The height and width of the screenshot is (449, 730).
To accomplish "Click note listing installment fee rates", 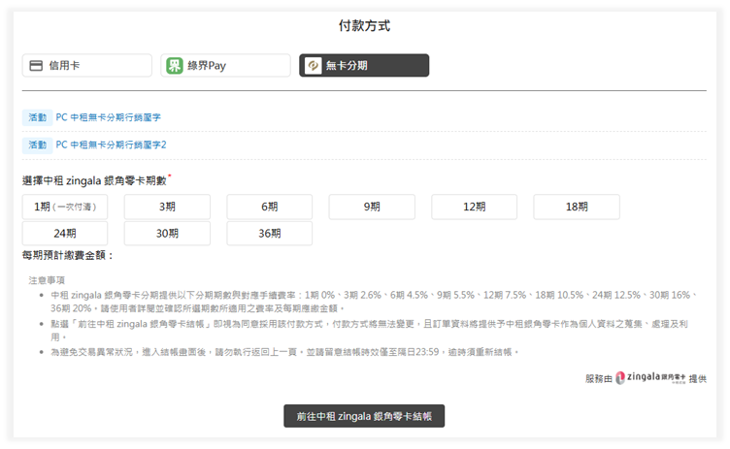I will point(374,302).
